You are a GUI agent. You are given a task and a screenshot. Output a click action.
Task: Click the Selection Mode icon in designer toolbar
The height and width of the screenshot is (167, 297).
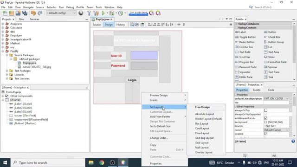coord(132,25)
